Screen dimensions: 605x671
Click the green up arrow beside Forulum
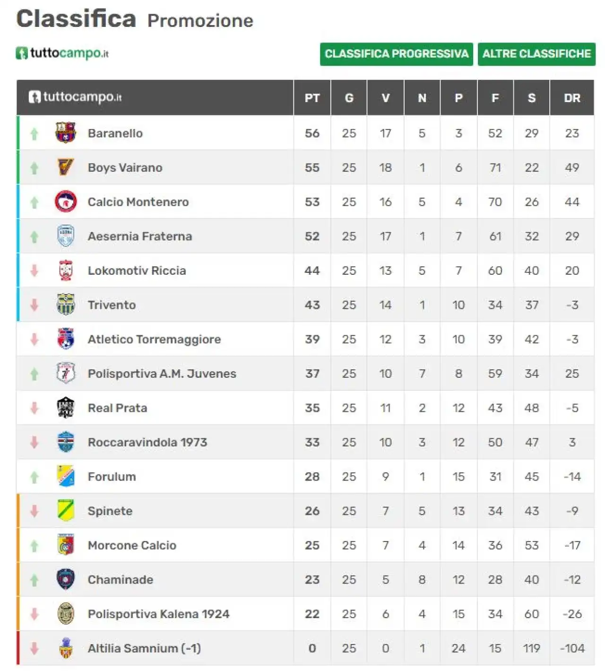tap(34, 477)
